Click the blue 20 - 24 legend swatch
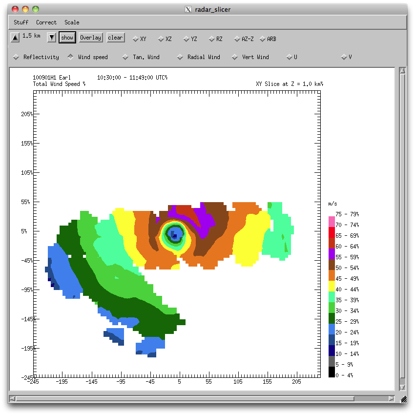Viewport: 415px width, 415px height. tap(332, 329)
